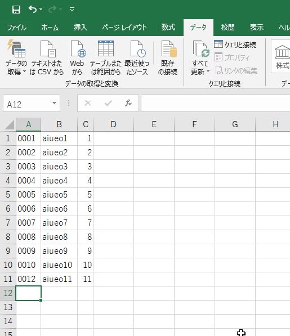
Task: Open the Name Box dropdown arrow
Action: tap(55, 104)
